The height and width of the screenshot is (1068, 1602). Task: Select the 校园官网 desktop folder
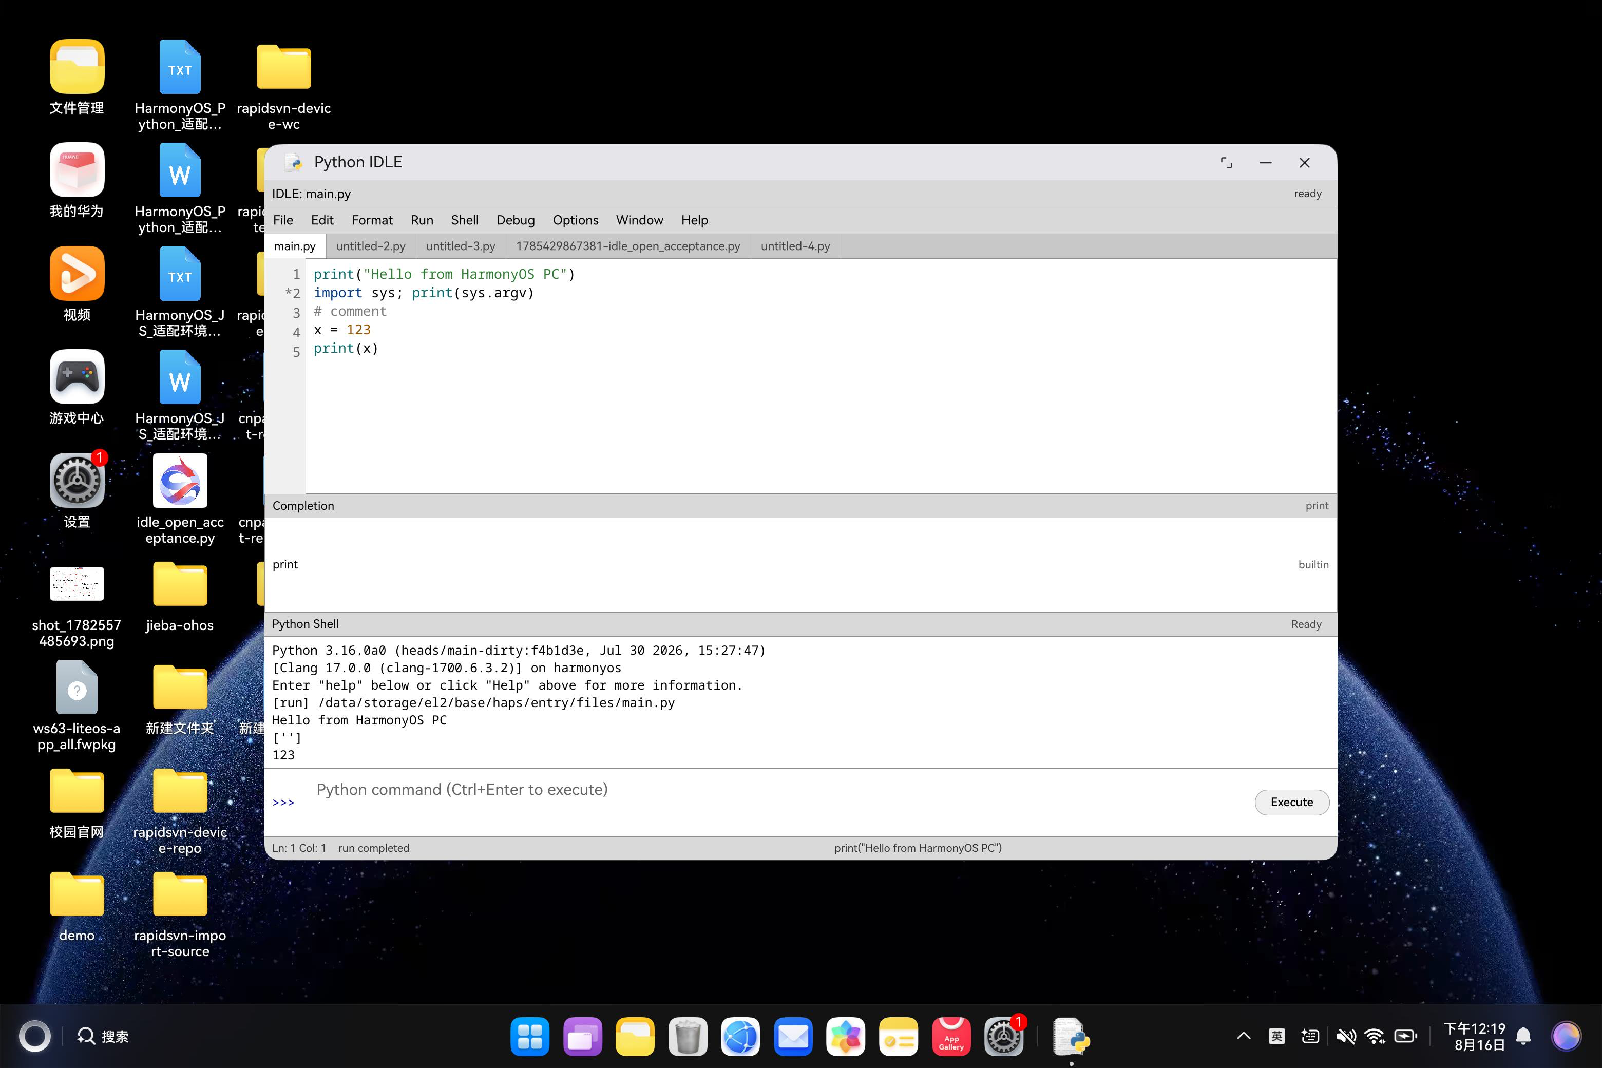pyautogui.click(x=77, y=791)
